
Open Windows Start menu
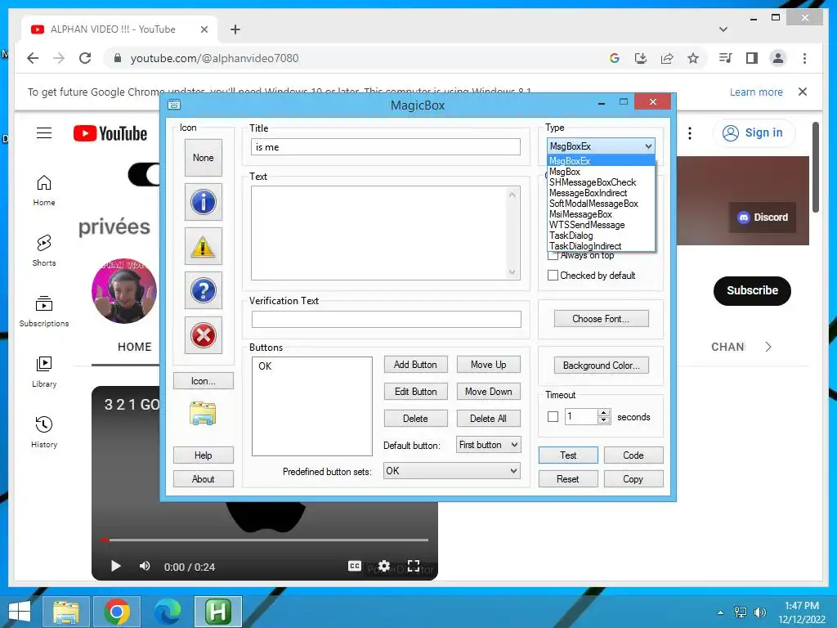[20, 612]
